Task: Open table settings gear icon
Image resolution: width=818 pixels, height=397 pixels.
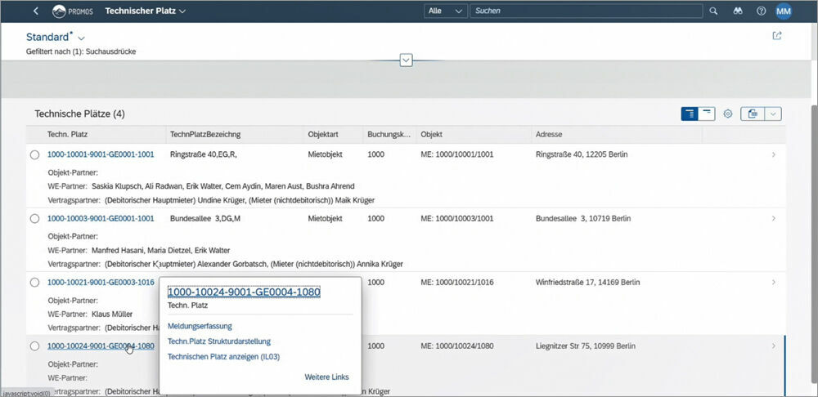Action: coord(727,114)
